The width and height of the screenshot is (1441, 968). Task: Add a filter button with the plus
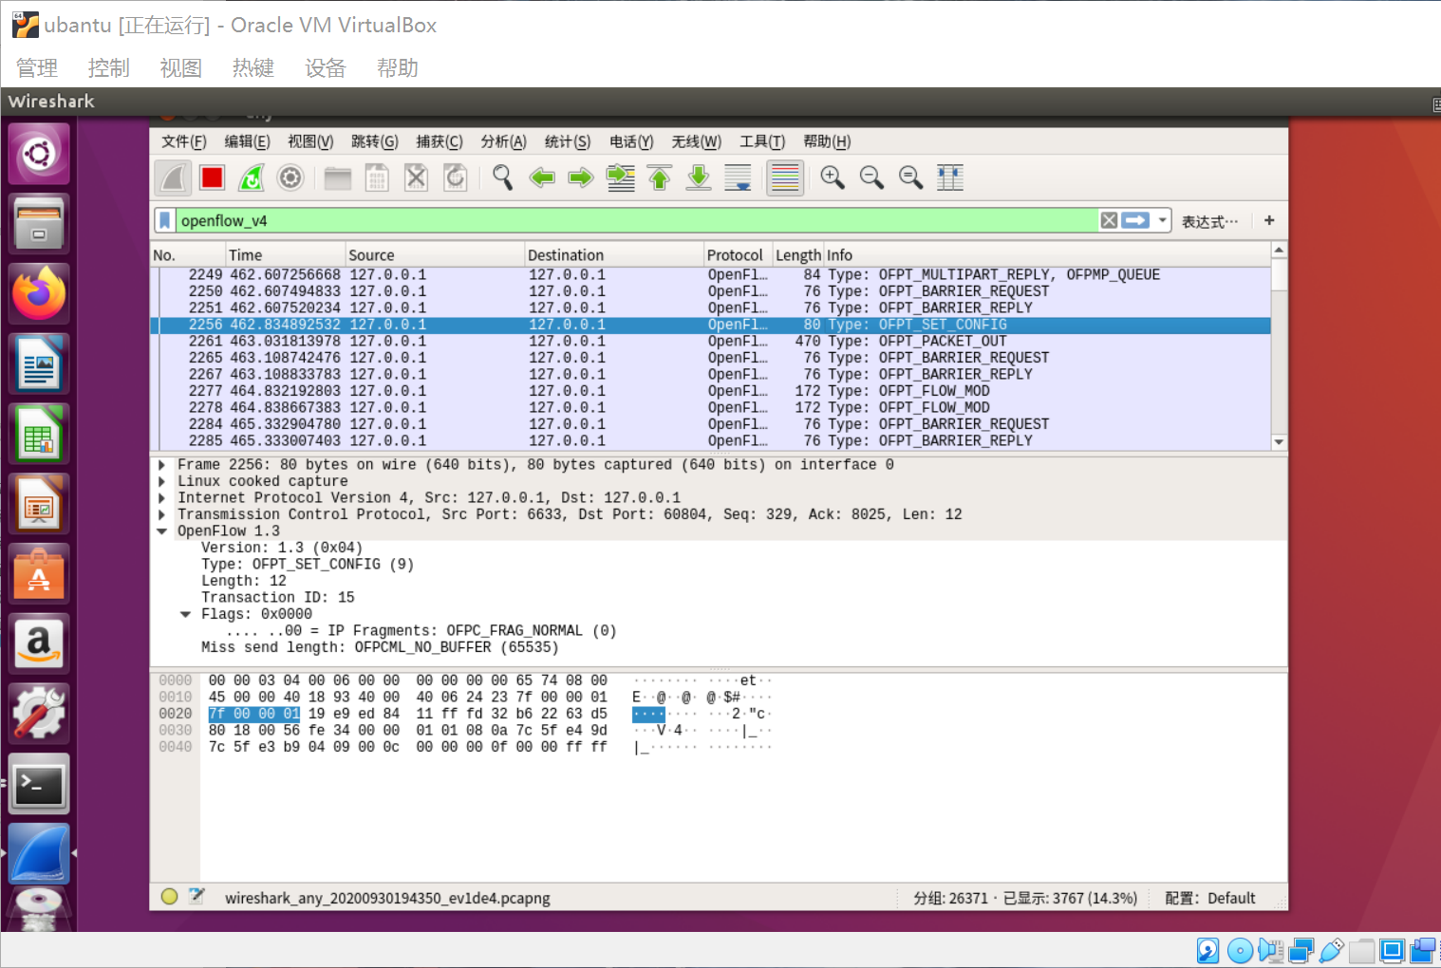(x=1269, y=220)
